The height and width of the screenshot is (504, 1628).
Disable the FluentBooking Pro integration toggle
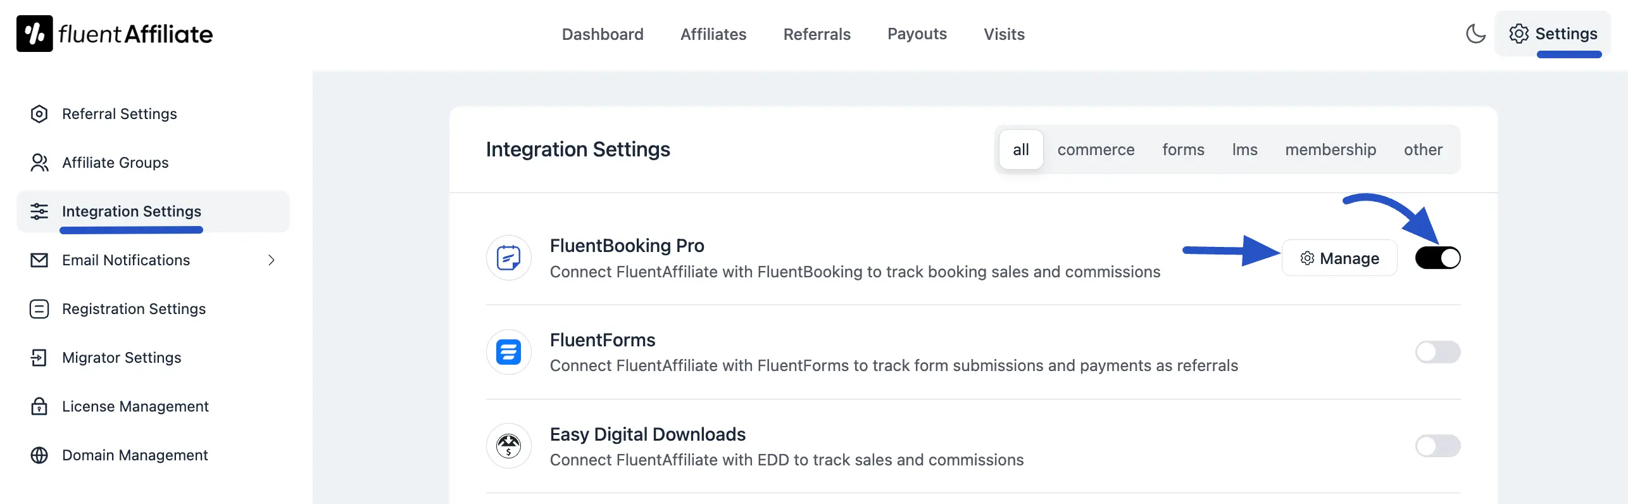click(x=1438, y=258)
